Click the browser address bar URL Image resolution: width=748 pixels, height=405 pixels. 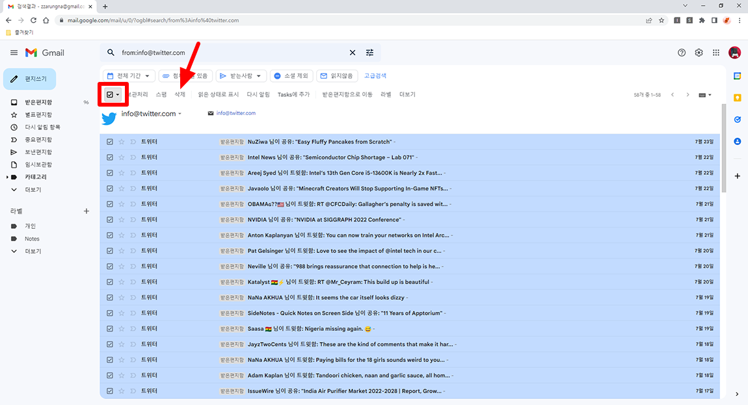coord(153,20)
